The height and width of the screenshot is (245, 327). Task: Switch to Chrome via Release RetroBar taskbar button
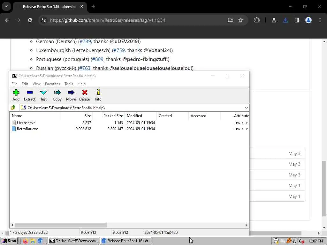point(126,241)
